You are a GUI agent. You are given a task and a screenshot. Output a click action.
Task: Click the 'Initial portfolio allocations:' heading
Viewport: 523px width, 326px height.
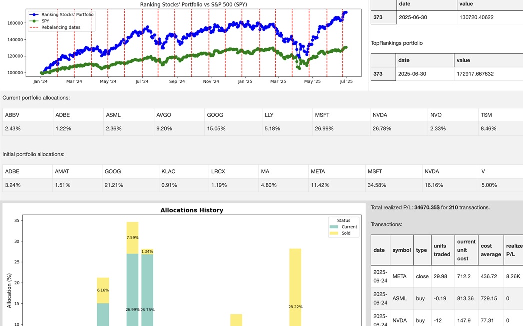point(33,154)
